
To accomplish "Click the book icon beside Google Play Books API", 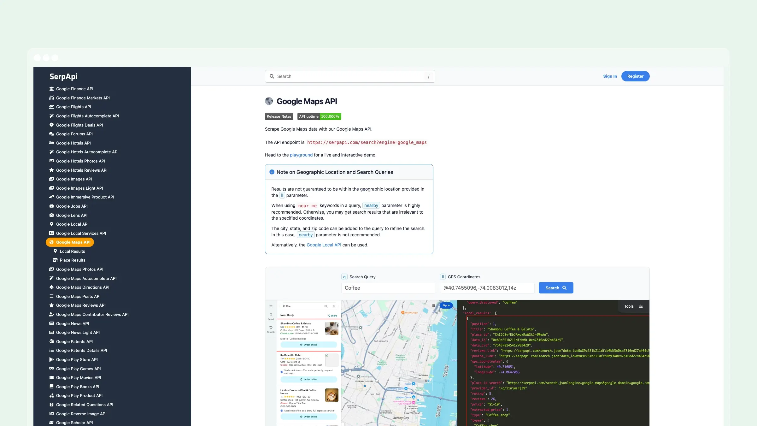I will point(51,387).
